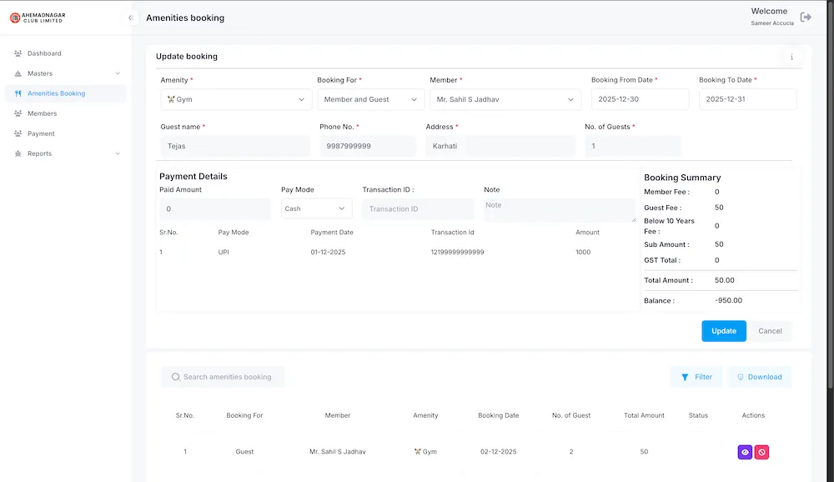This screenshot has height=482, width=834.
Task: Open the Filter options
Action: pos(696,377)
